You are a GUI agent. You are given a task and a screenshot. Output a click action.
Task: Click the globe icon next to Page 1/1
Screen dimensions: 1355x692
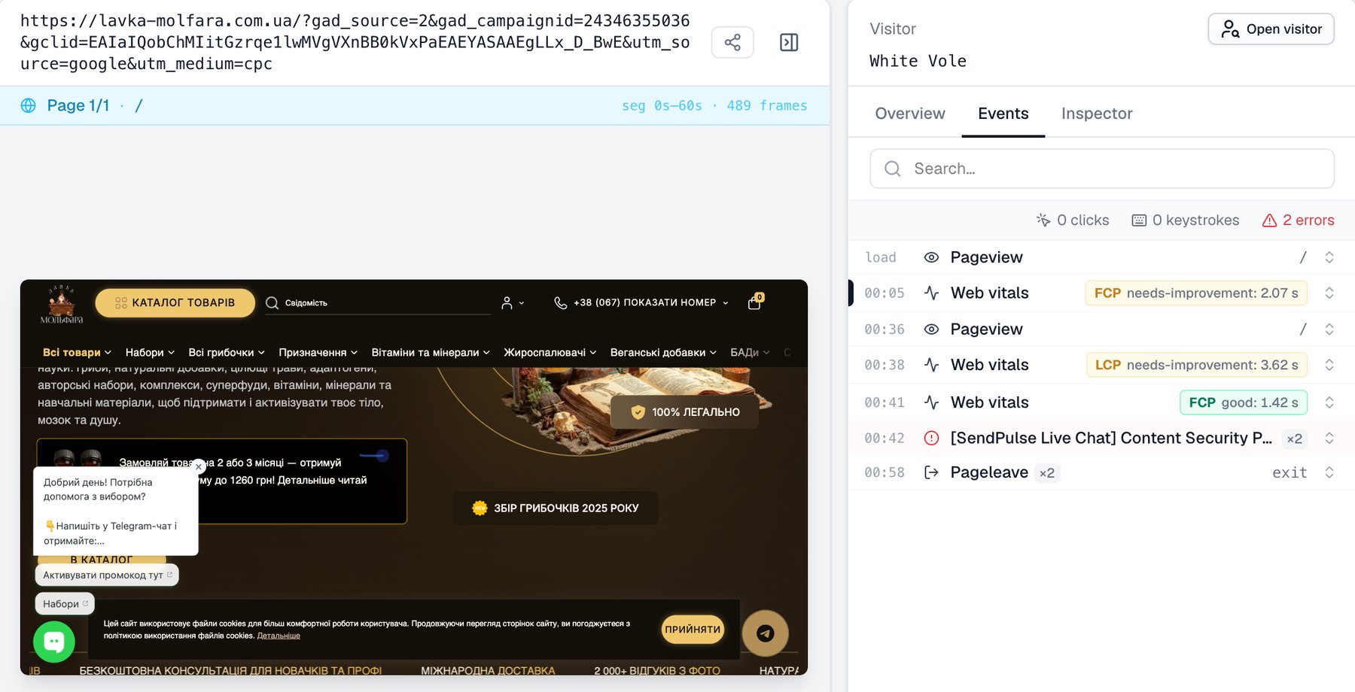tap(29, 105)
